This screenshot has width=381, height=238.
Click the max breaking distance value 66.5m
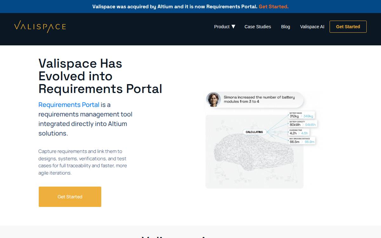point(294,142)
